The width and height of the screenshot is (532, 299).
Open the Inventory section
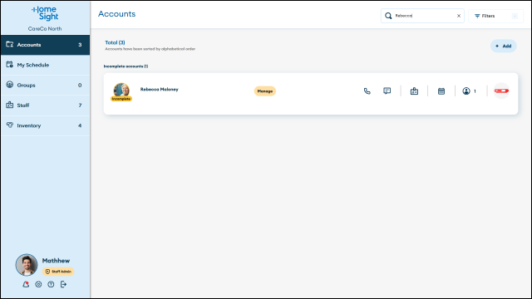[x=45, y=125]
